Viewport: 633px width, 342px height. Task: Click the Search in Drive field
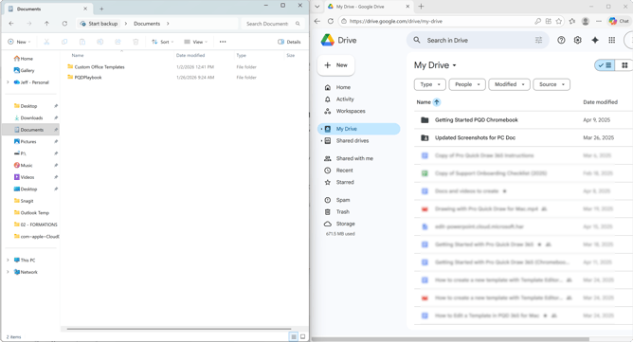[478, 40]
